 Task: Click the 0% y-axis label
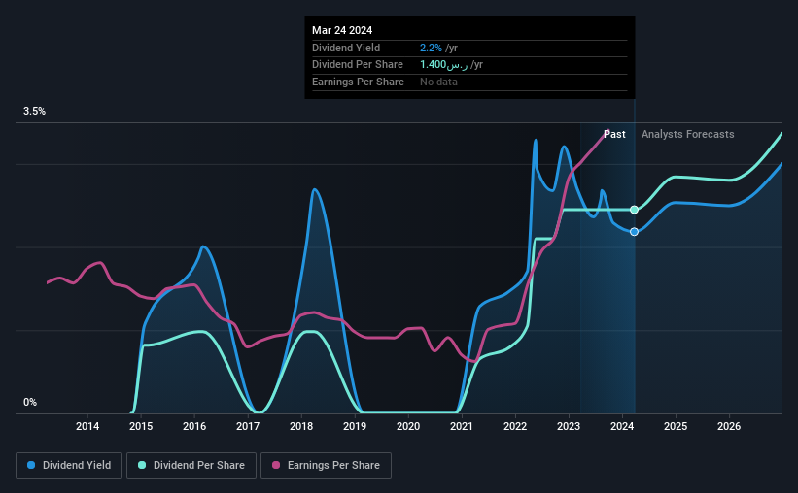(x=30, y=402)
